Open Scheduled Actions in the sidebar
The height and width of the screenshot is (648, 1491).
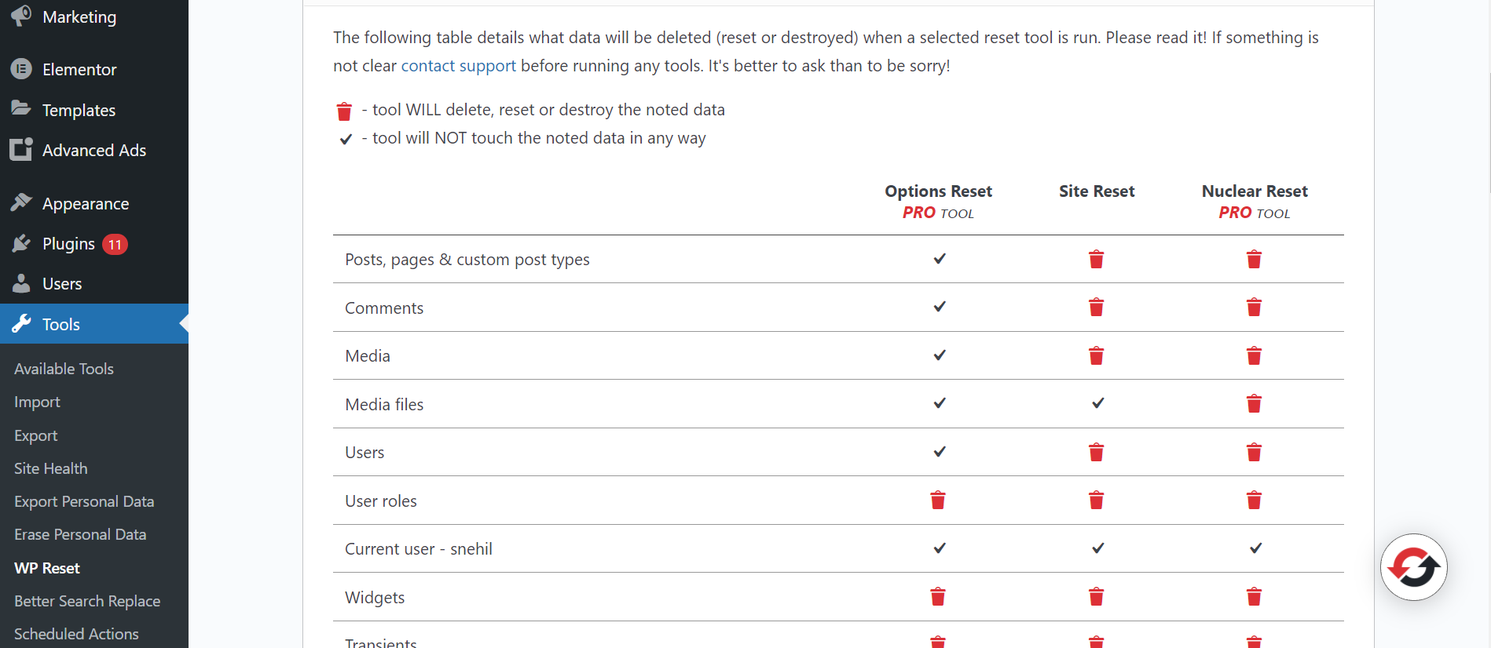coord(76,634)
